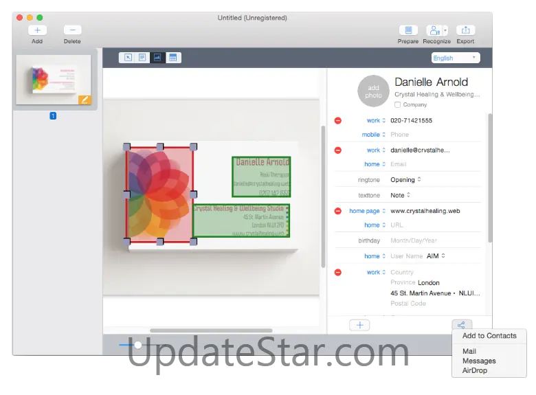Change the home instant message label
536x395 pixels.
[x=375, y=256]
